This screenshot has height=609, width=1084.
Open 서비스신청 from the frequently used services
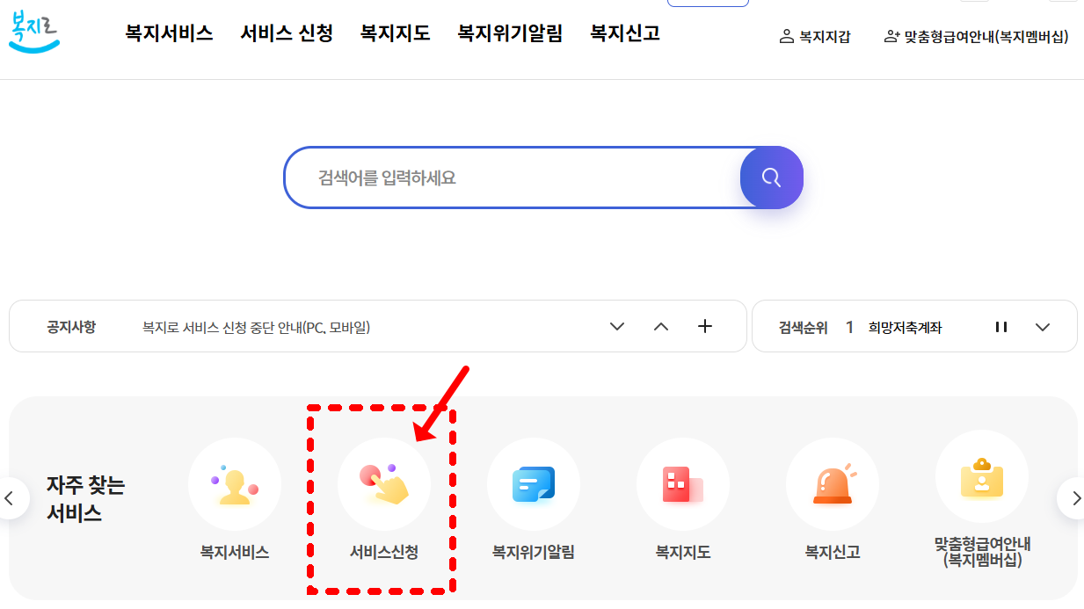383,484
